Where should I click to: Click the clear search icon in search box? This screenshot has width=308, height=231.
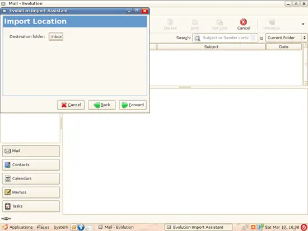pos(253,37)
